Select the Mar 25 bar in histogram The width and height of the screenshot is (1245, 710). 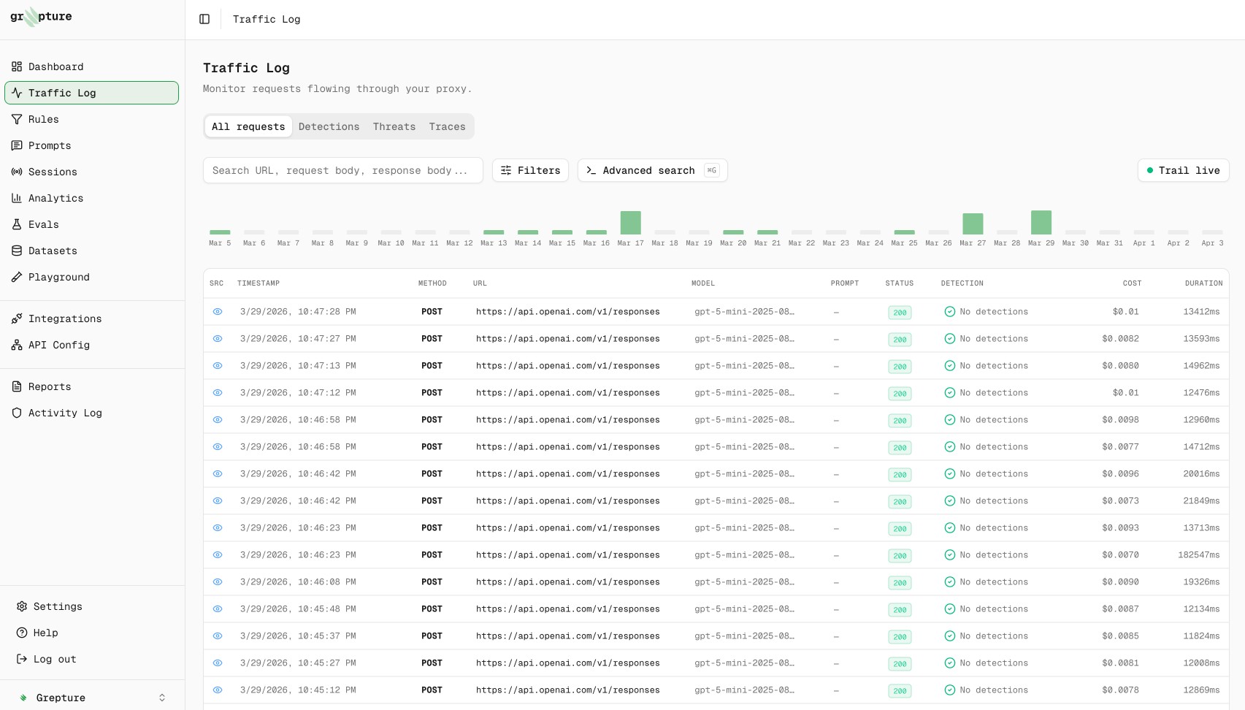[904, 232]
